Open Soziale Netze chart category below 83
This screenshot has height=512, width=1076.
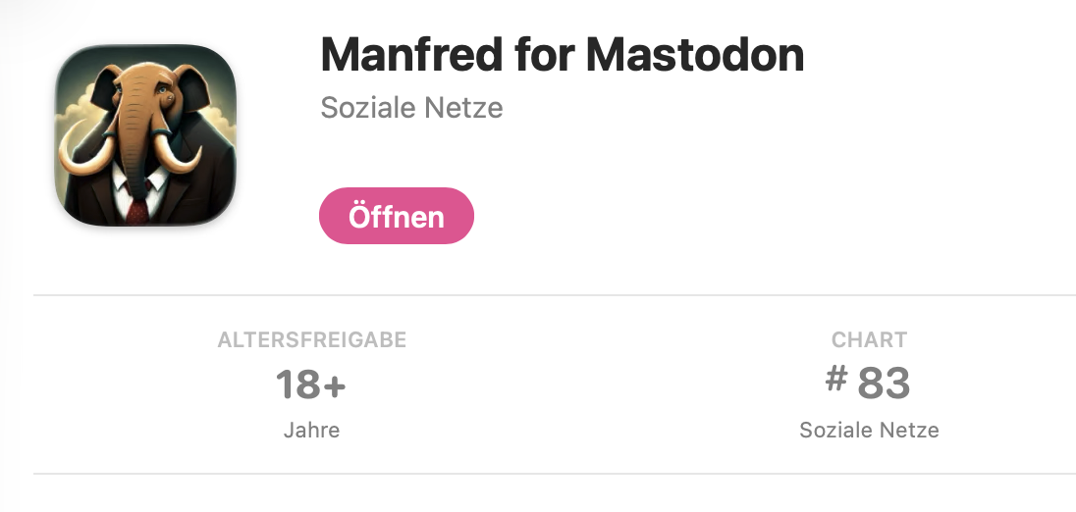coord(870,431)
